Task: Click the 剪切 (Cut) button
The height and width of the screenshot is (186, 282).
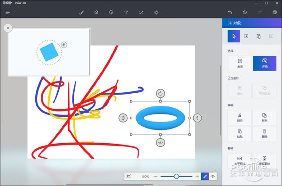Action: pyautogui.click(x=240, y=117)
